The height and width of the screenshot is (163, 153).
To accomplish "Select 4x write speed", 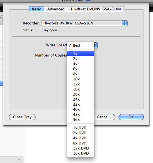I will tap(81, 64).
